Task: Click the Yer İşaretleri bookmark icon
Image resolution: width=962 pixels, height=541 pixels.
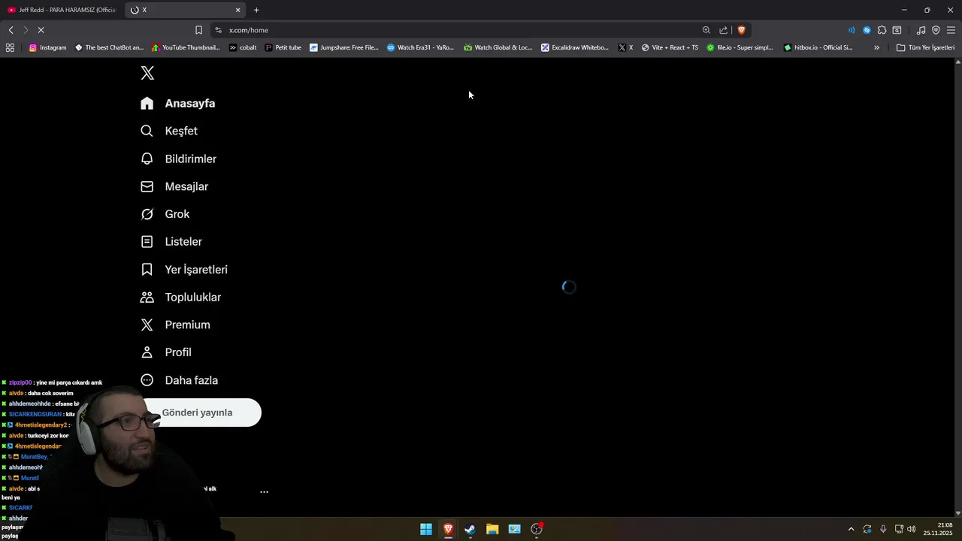Action: (147, 270)
